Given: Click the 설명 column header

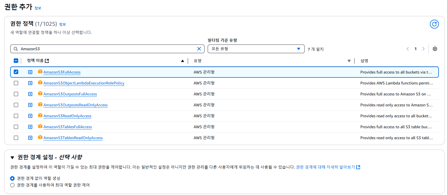Looking at the screenshot, I should [x=364, y=61].
